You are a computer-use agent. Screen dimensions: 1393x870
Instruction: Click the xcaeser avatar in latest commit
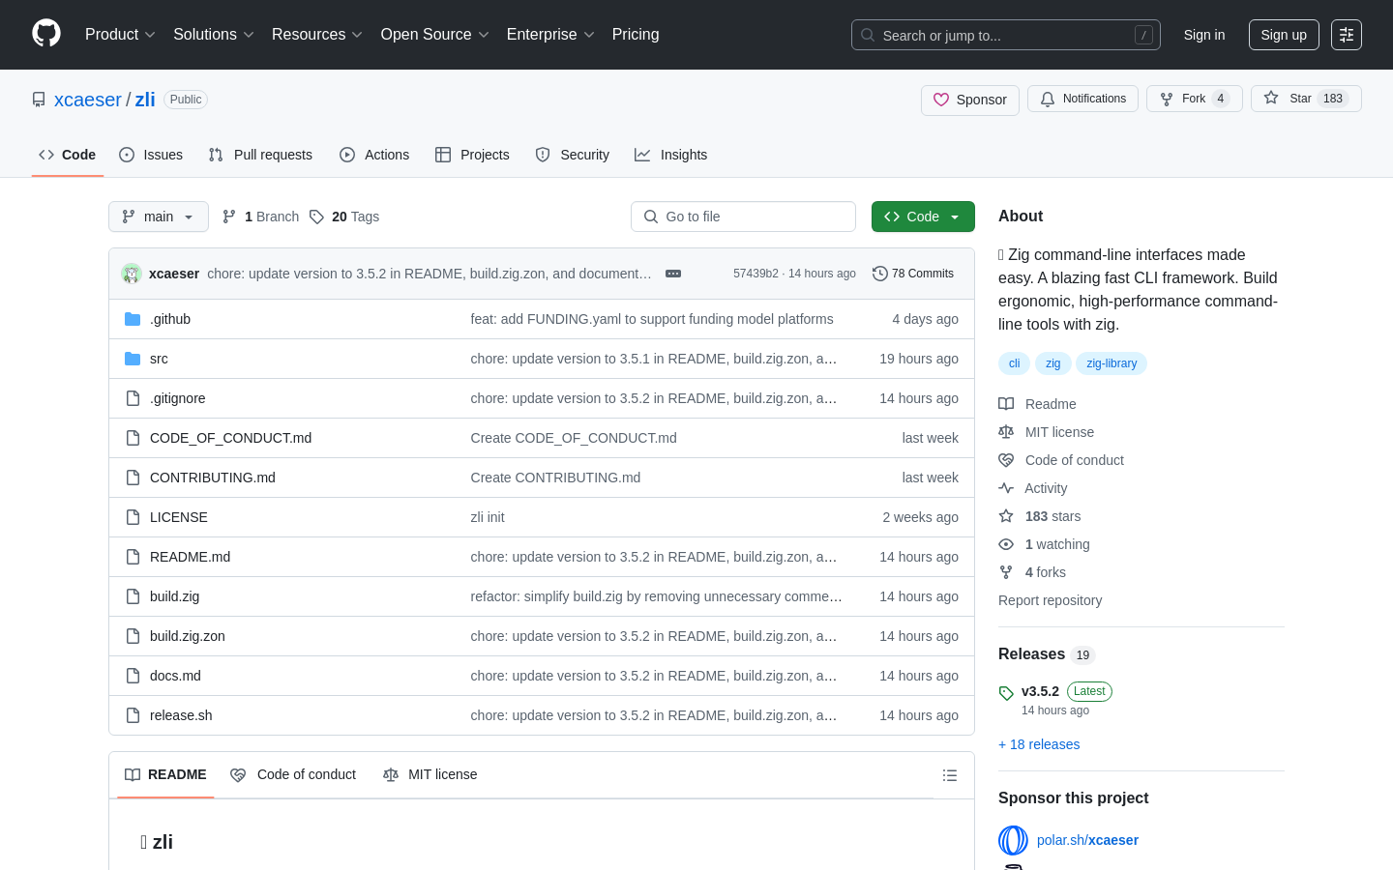132,274
